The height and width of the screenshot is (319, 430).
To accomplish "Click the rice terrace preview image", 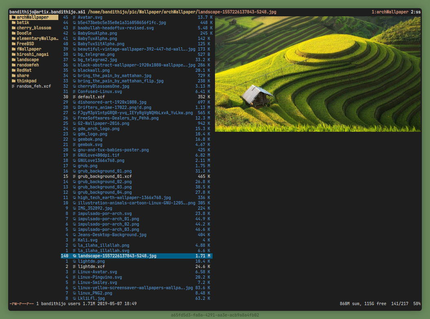I will click(x=318, y=74).
